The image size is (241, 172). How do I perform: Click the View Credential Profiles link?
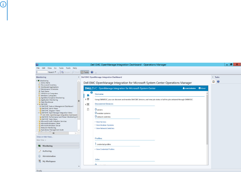pos(105,149)
